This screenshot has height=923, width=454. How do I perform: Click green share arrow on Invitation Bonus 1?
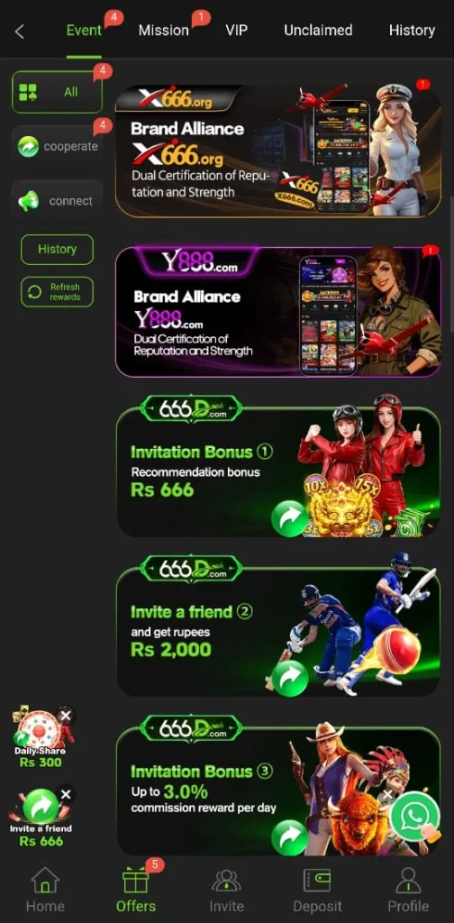289,518
